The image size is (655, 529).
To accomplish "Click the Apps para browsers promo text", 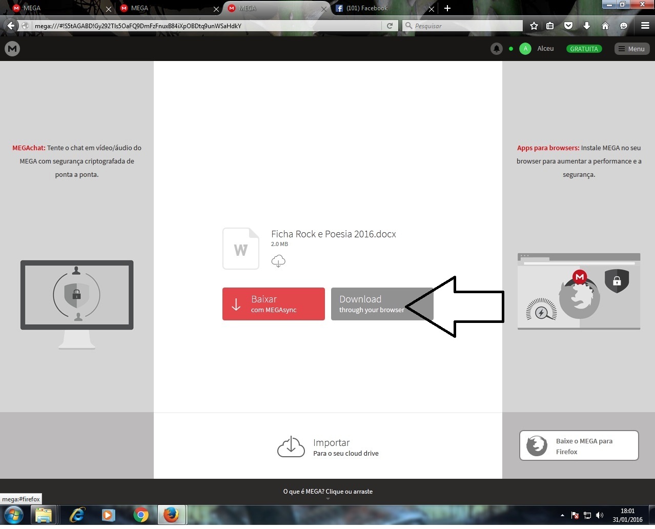I will point(579,161).
